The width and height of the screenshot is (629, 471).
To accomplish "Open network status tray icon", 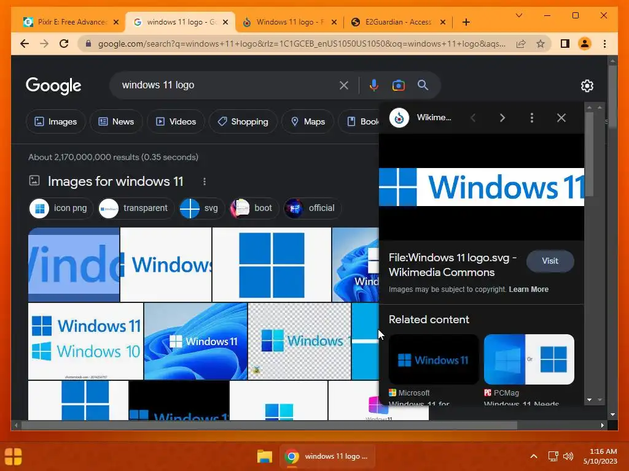I will pos(553,456).
